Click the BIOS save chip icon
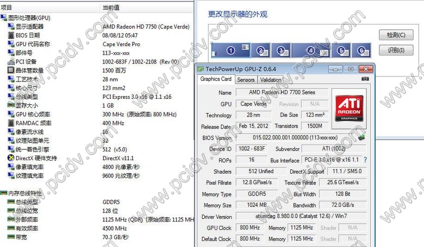The image size is (424, 247). coord(361,137)
